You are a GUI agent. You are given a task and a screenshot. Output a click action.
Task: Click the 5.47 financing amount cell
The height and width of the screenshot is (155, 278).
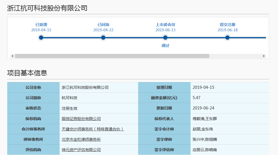tap(230, 98)
